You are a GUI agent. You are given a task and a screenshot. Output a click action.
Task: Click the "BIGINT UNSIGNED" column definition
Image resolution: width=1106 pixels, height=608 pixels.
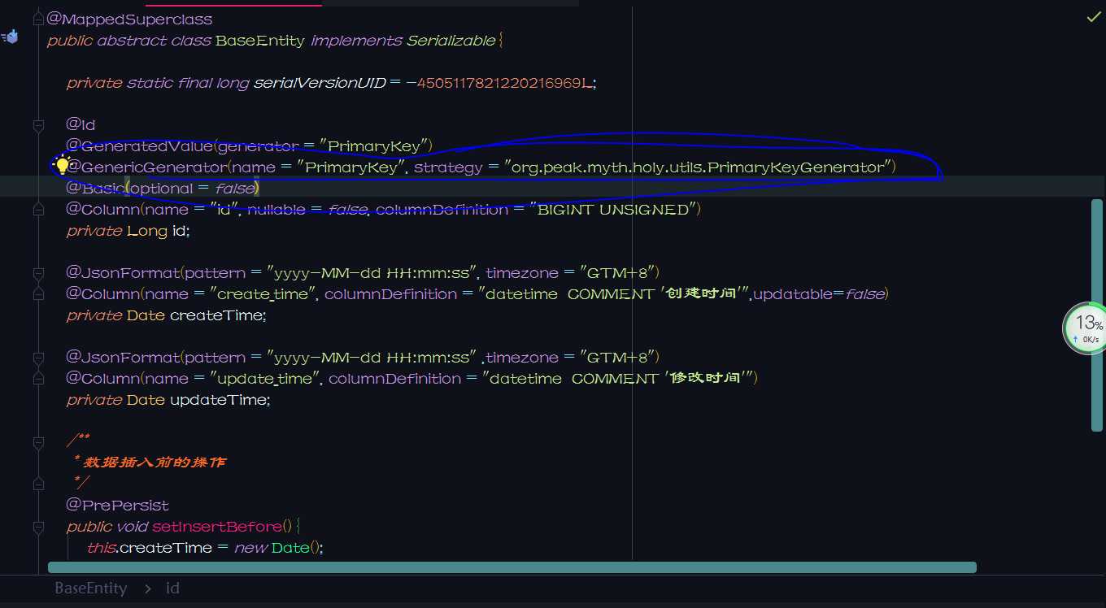(x=613, y=209)
